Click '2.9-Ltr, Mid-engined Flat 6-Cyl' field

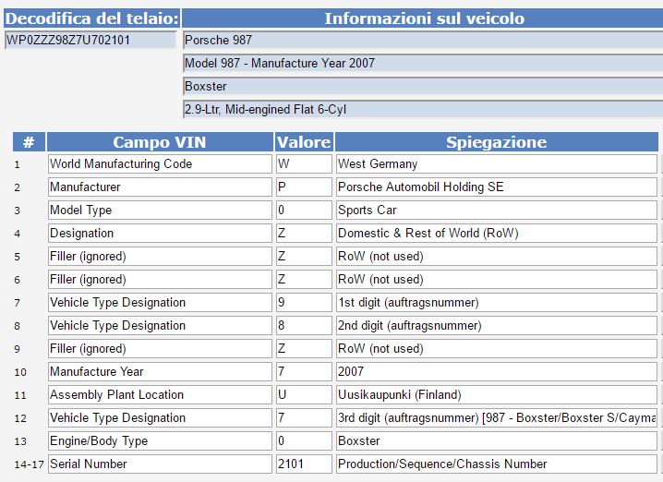click(423, 110)
